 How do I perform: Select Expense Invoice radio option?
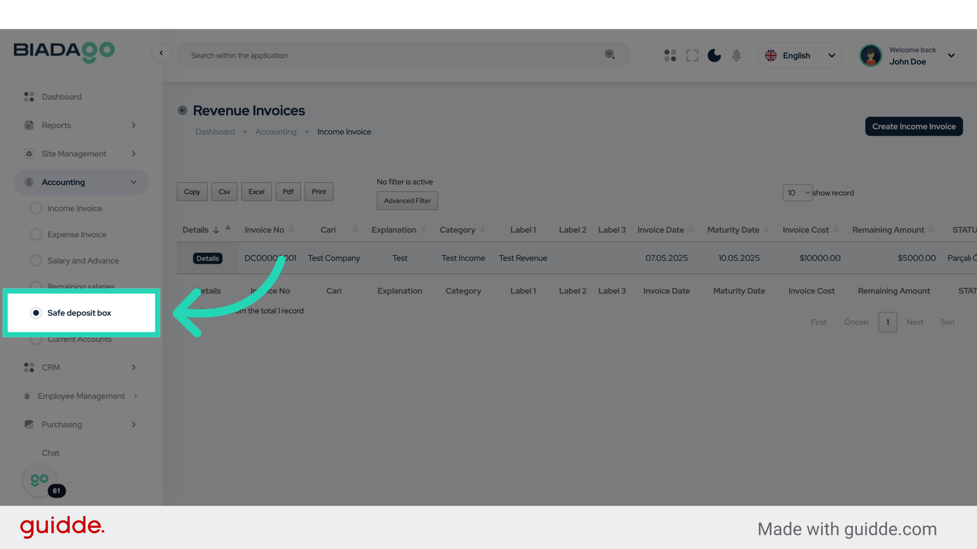point(36,234)
